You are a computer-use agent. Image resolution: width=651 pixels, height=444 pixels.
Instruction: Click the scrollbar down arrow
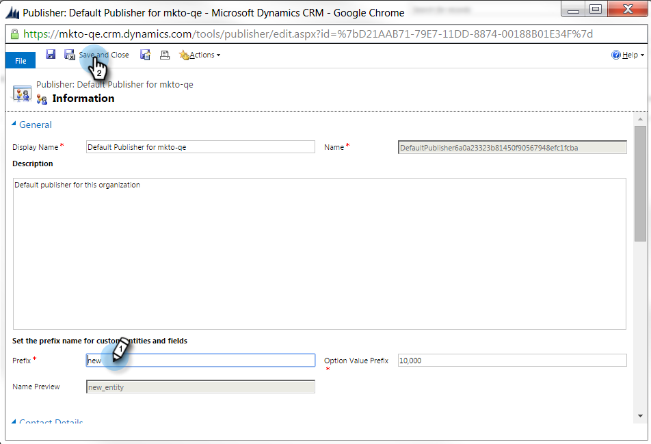click(640, 416)
